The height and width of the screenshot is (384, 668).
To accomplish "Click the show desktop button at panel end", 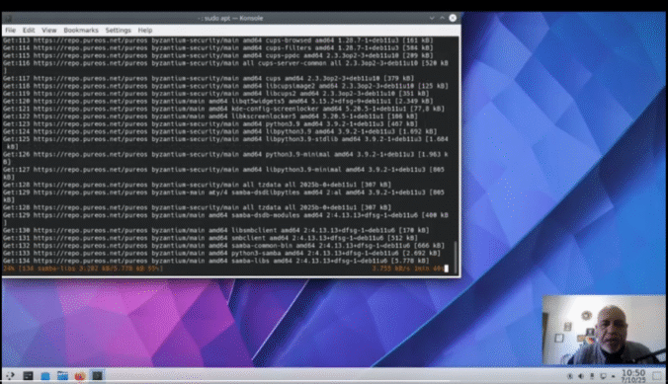I will pyautogui.click(x=658, y=376).
